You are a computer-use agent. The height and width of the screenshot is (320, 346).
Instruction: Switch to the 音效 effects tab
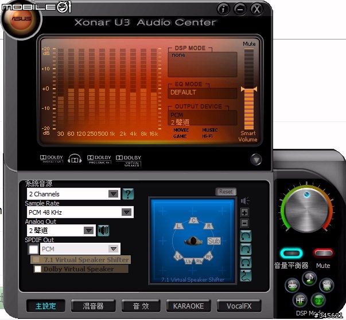coord(141,306)
